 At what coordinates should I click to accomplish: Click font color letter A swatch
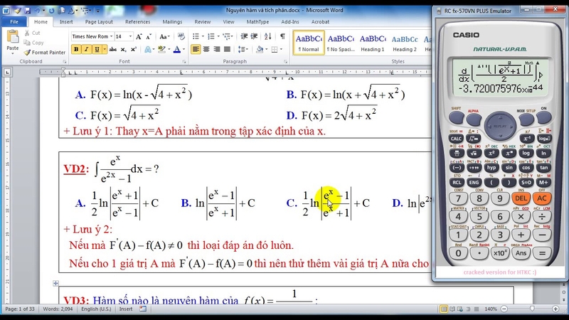point(176,49)
